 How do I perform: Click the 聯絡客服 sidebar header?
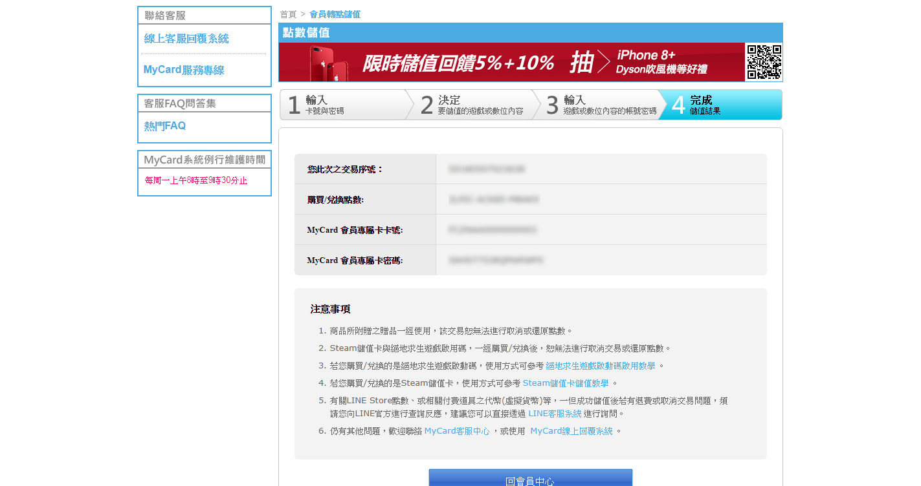pyautogui.click(x=165, y=16)
